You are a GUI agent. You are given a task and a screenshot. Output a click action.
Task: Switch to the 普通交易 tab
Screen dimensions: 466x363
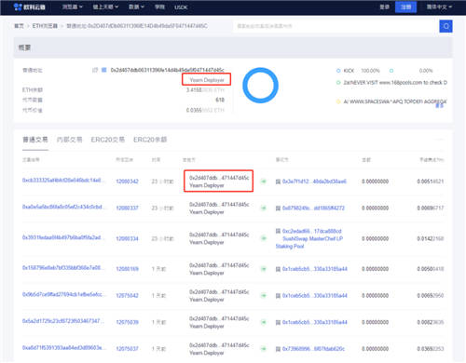35,140
